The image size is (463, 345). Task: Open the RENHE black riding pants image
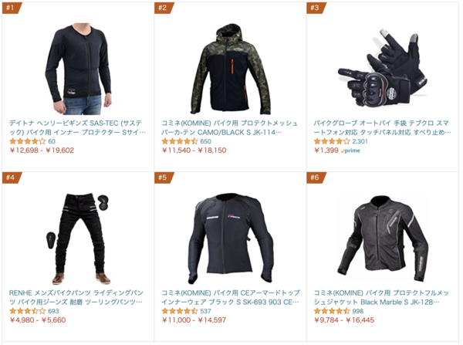(x=78, y=238)
